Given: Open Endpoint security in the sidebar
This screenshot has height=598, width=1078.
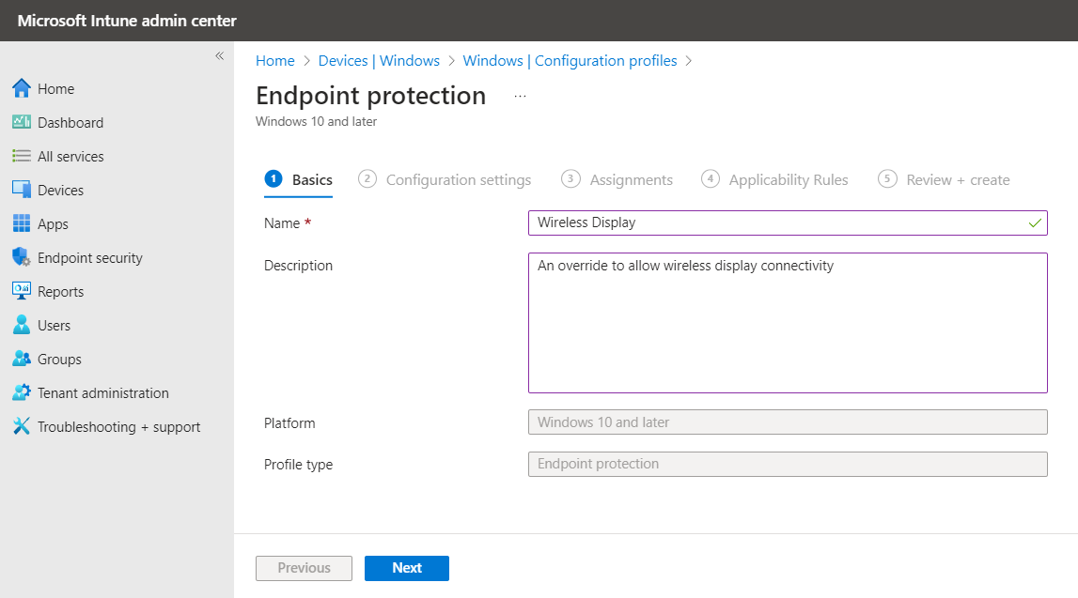Looking at the screenshot, I should tap(90, 257).
